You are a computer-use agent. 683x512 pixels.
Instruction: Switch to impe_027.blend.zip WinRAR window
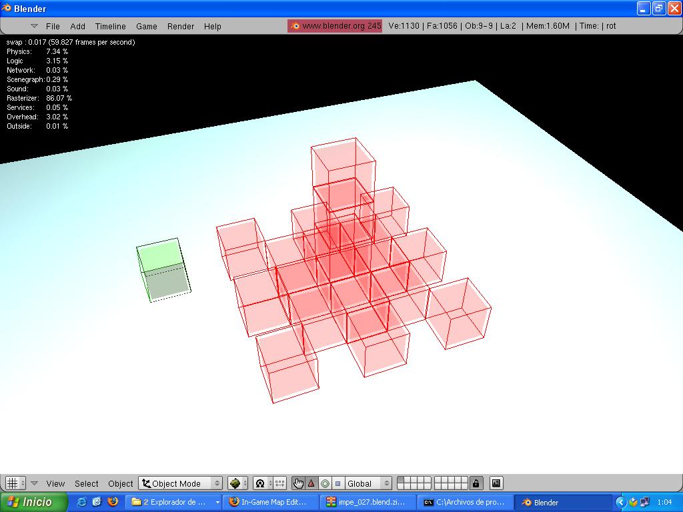tap(368, 502)
